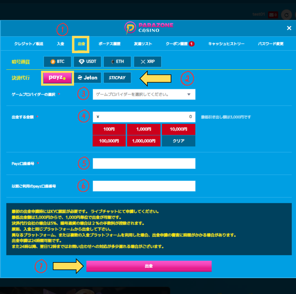The image size is (296, 294).
Task: Select payz payment provider
Action: pyautogui.click(x=57, y=78)
